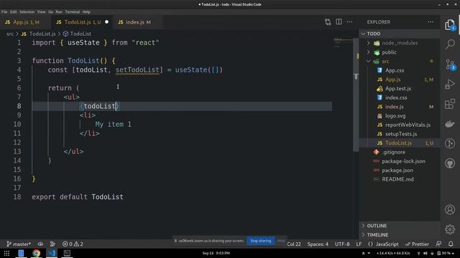The image size is (460, 258).
Task: Click the Col 22 cursor position indicator
Action: pos(294,244)
